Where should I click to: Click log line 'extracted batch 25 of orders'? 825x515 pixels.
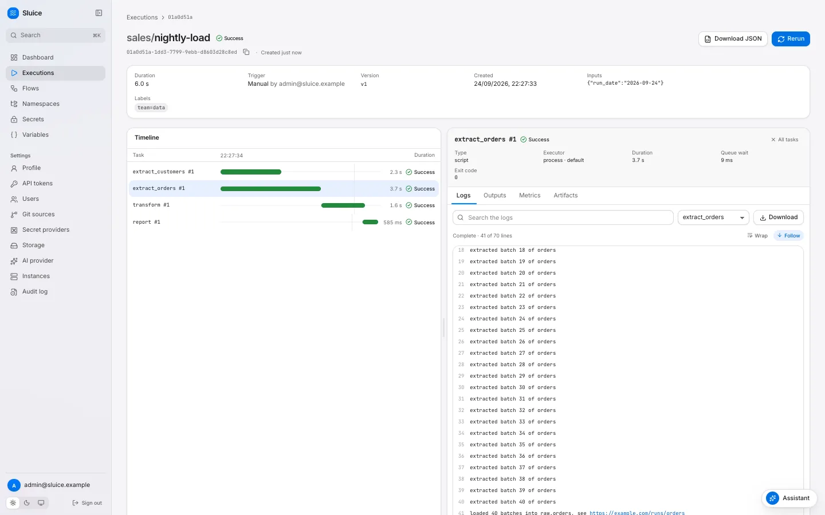pyautogui.click(x=513, y=330)
